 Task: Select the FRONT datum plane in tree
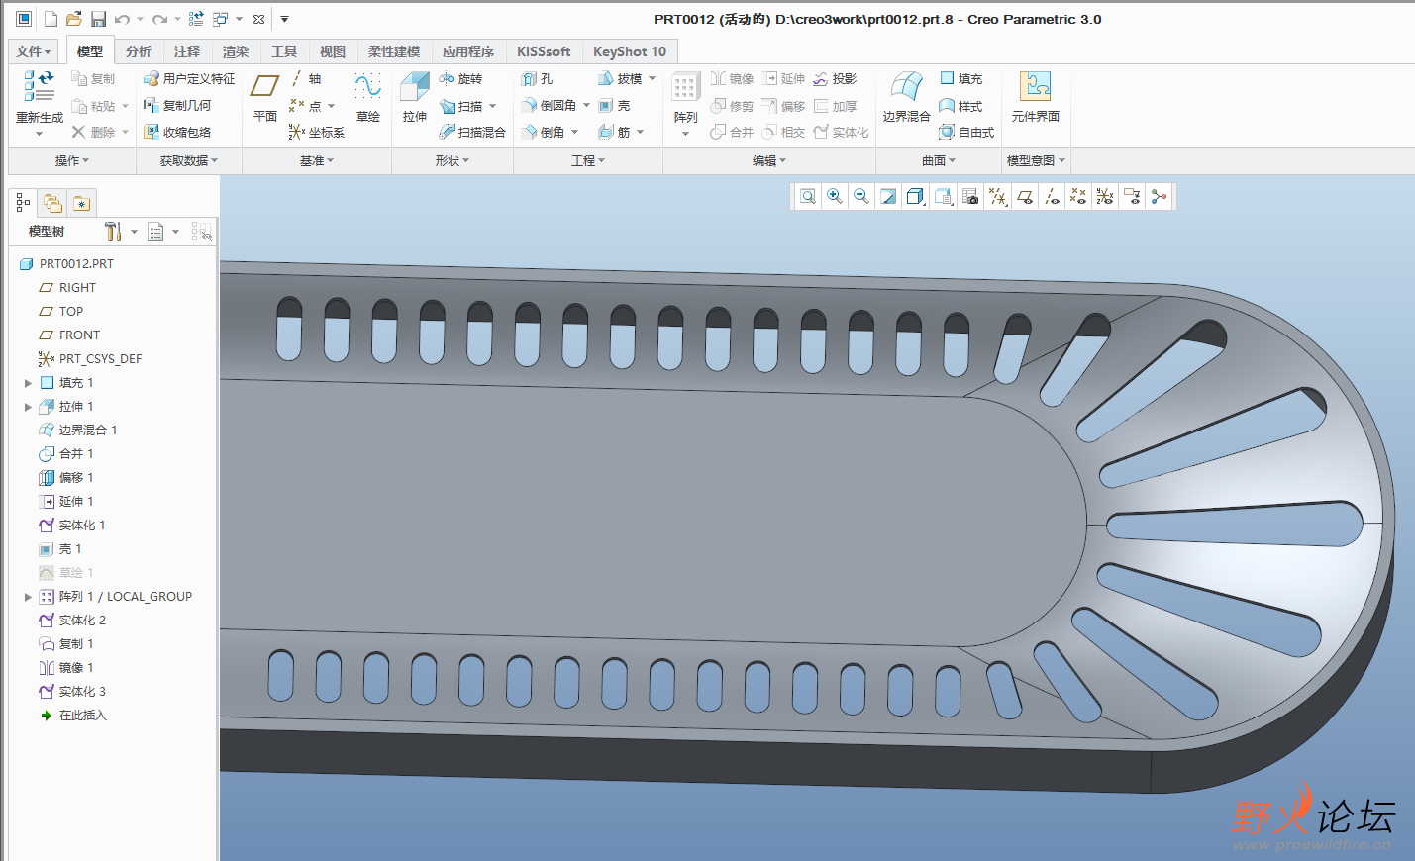68,335
